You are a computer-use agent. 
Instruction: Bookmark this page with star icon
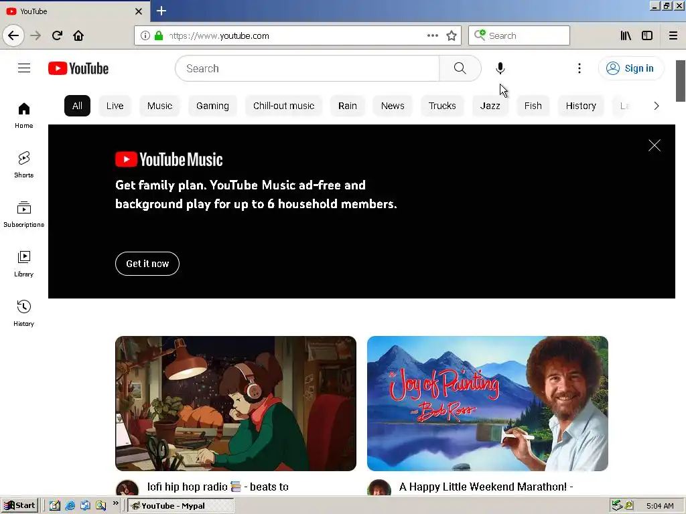(x=452, y=36)
